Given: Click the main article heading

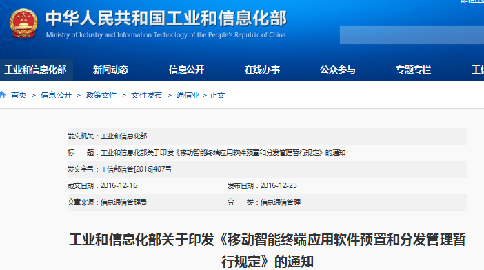Looking at the screenshot, I should (268, 251).
